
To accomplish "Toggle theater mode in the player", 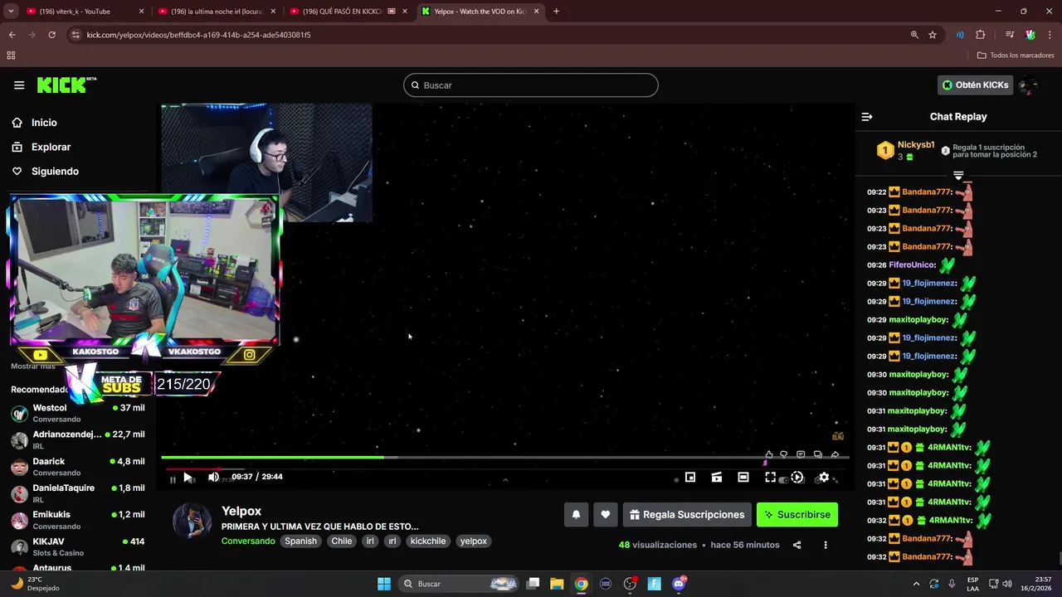I will point(743,478).
